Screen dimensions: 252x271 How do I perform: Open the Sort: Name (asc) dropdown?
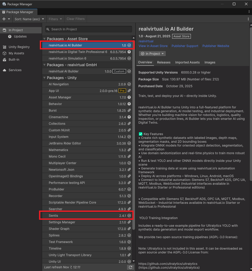[x=29, y=19]
